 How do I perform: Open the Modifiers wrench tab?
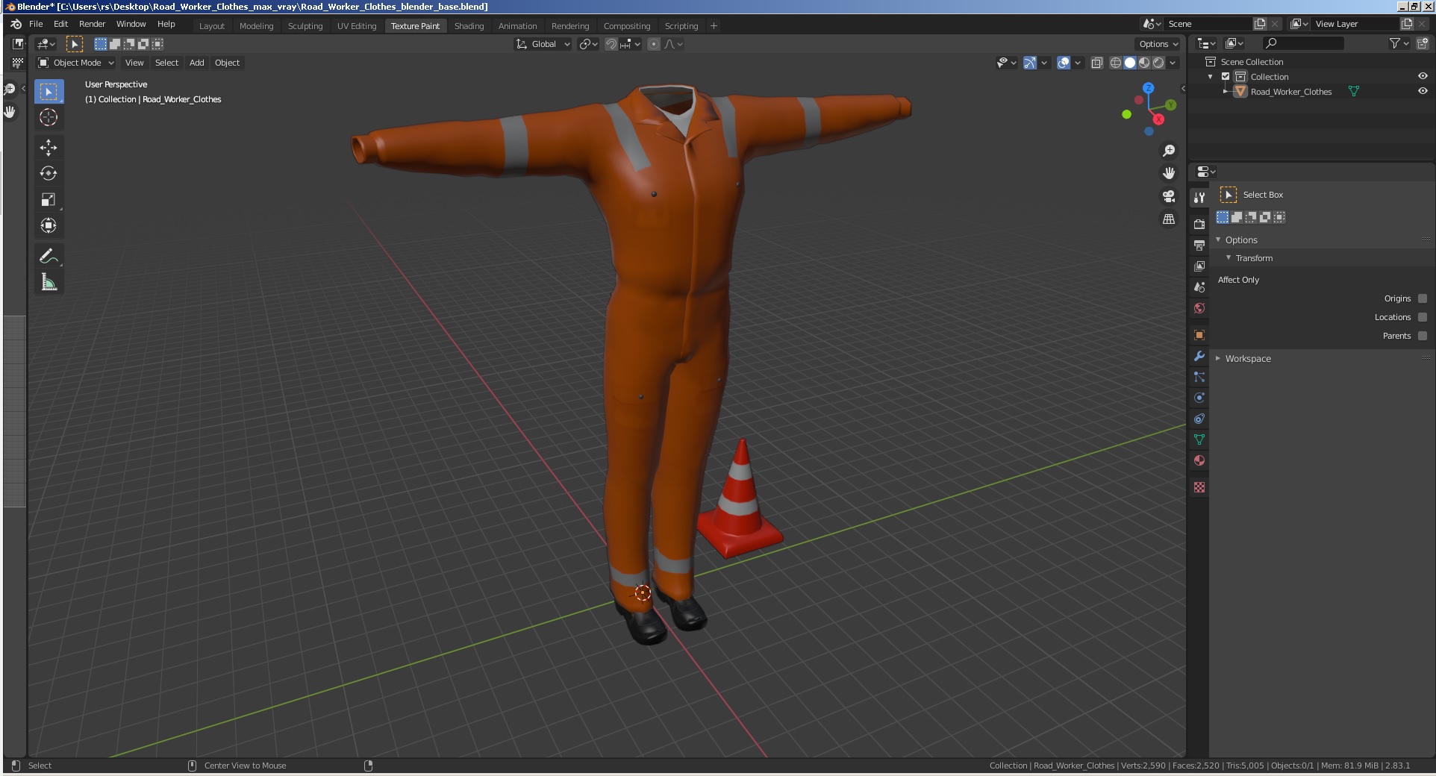1199,356
